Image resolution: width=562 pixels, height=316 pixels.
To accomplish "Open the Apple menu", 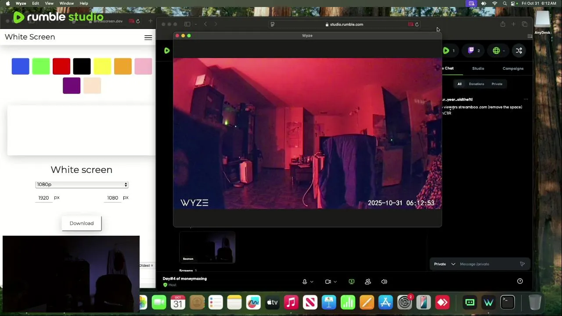I will pyautogui.click(x=7, y=4).
